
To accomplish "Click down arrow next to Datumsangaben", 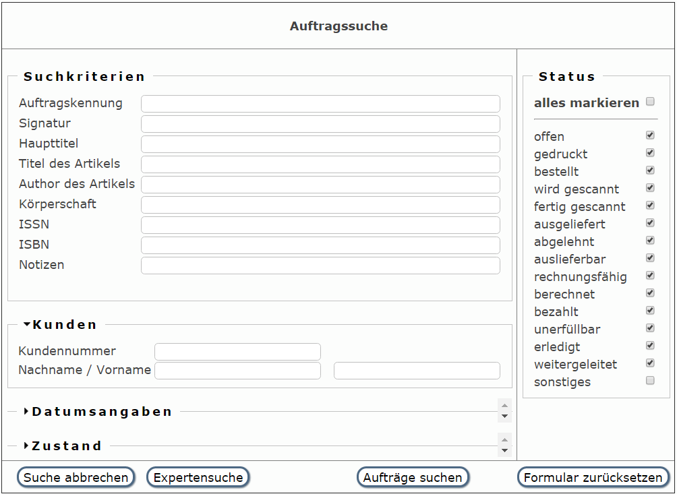I will pos(504,416).
